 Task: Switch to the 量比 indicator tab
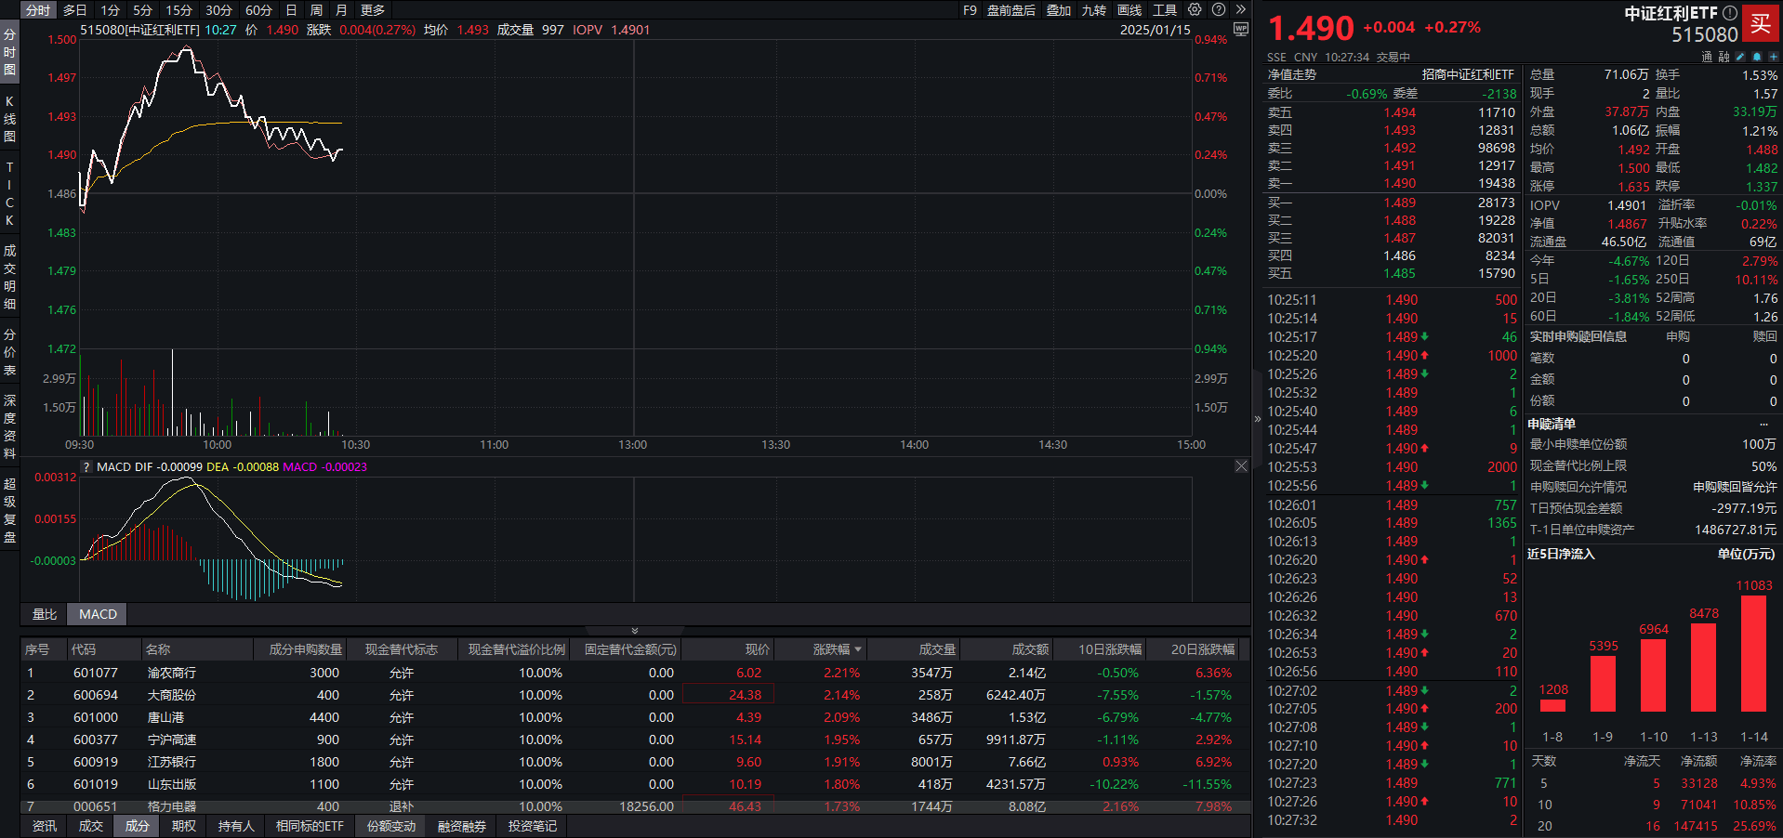(45, 614)
